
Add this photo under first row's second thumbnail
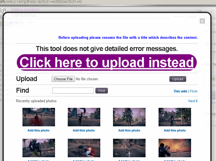(84, 130)
